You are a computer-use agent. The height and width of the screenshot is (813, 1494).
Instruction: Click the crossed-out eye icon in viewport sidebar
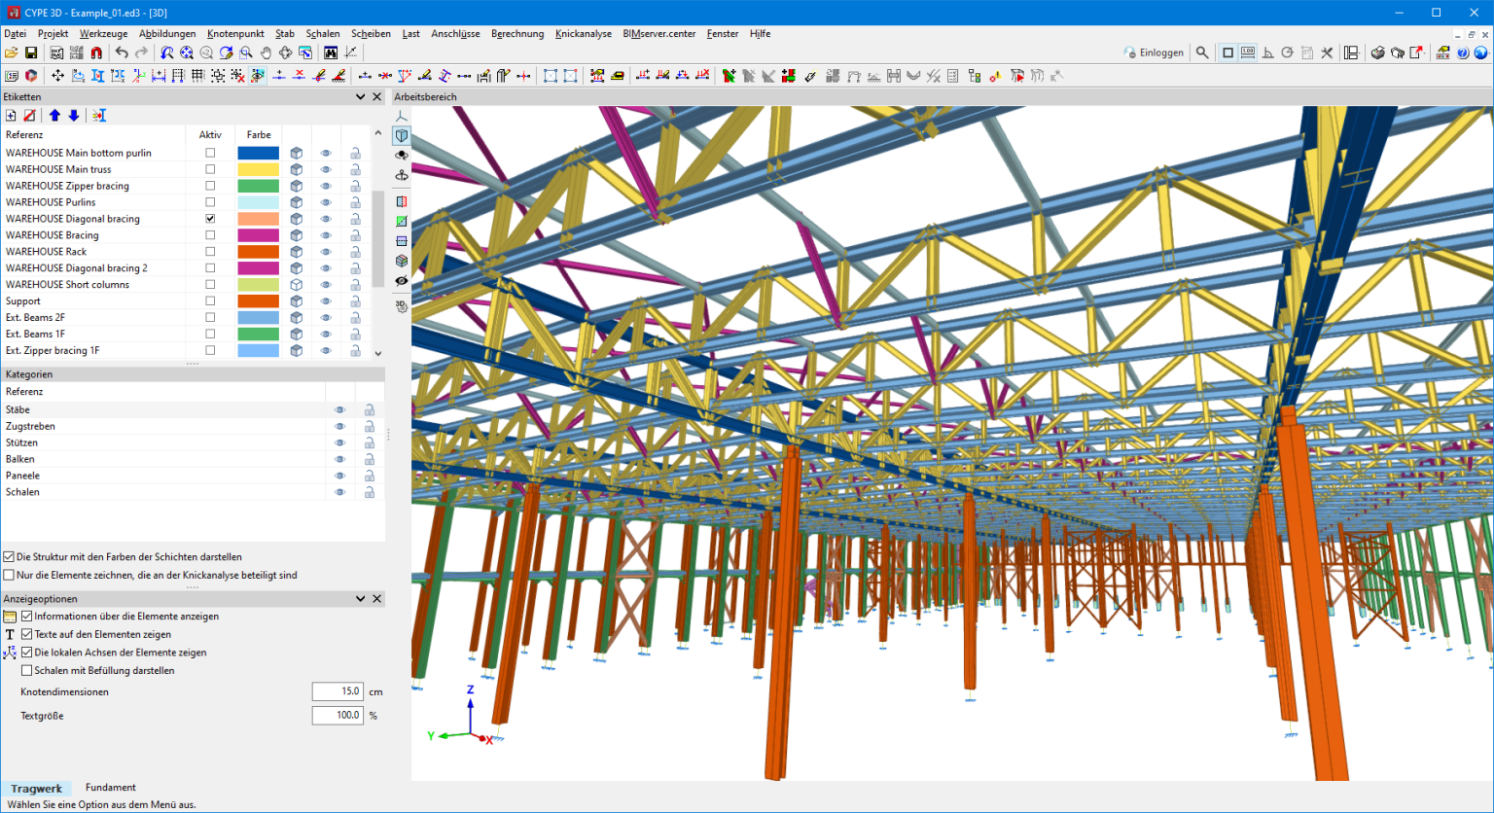pyautogui.click(x=401, y=281)
